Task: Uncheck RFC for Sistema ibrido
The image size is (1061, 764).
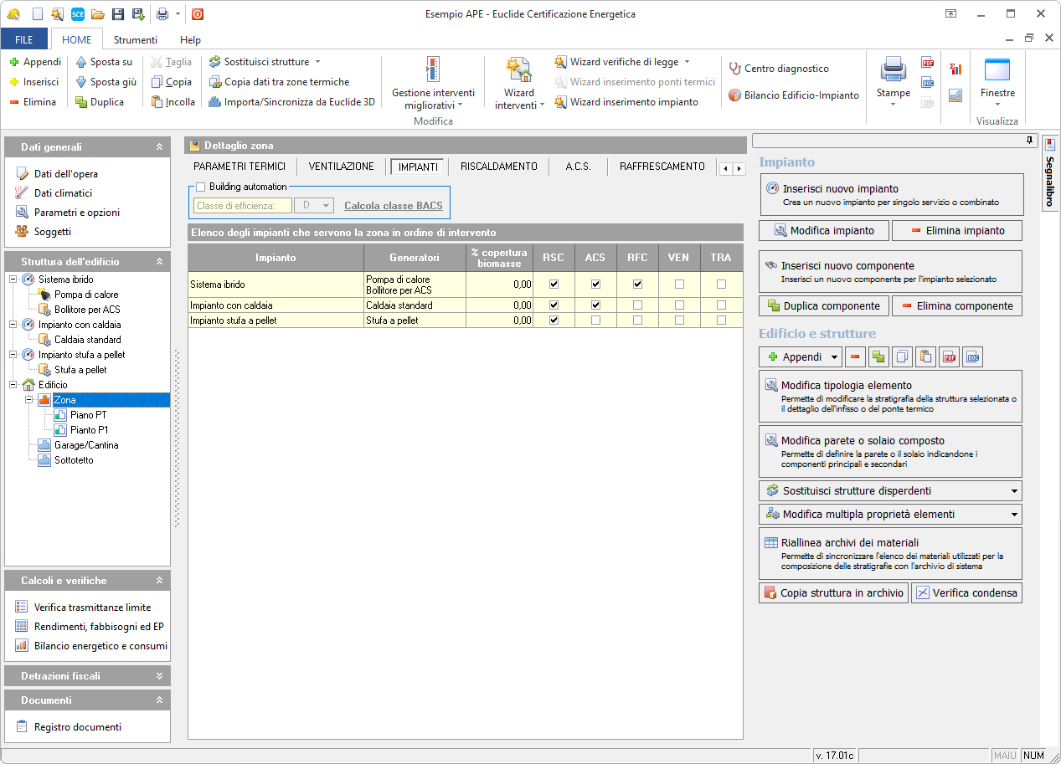Action: [637, 285]
